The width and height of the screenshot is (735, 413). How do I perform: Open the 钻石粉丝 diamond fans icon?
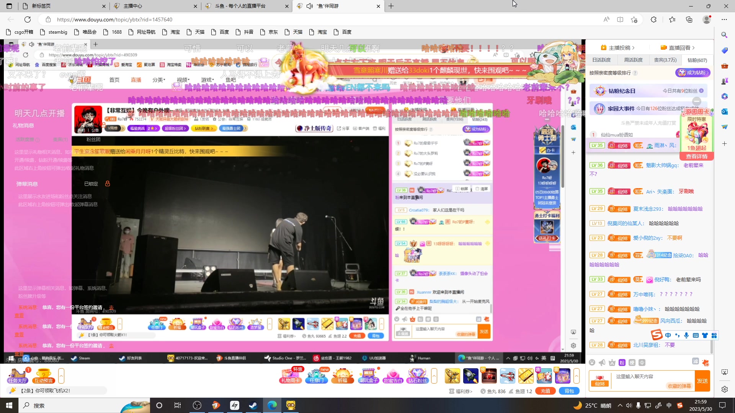417,376
